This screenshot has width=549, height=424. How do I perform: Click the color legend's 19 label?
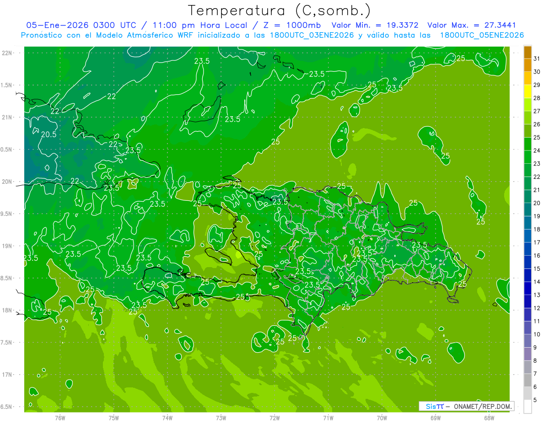tap(537, 216)
